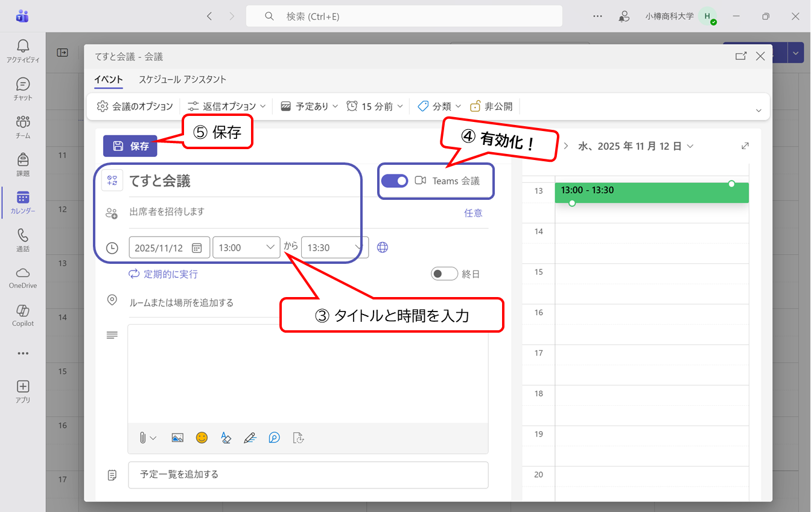
Task: Expand the 15 分前 reminder dropdown
Action: tap(375, 106)
